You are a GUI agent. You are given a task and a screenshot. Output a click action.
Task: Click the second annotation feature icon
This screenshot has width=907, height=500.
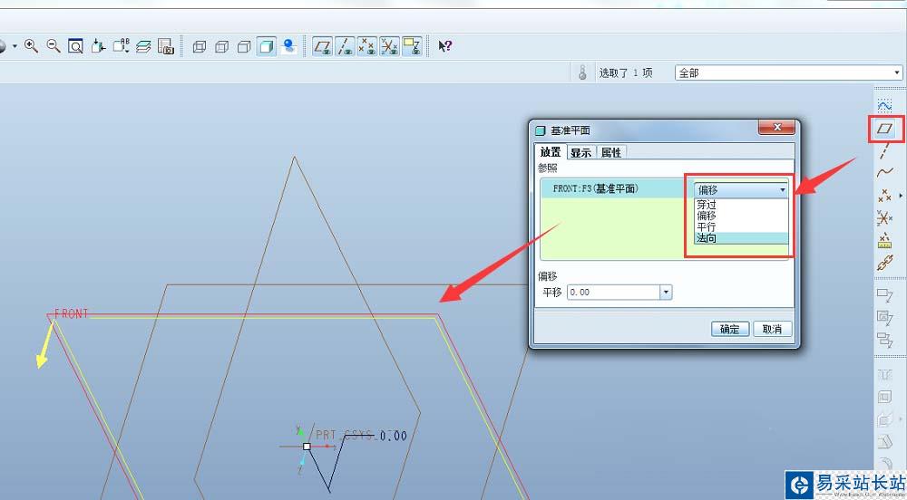(884, 317)
